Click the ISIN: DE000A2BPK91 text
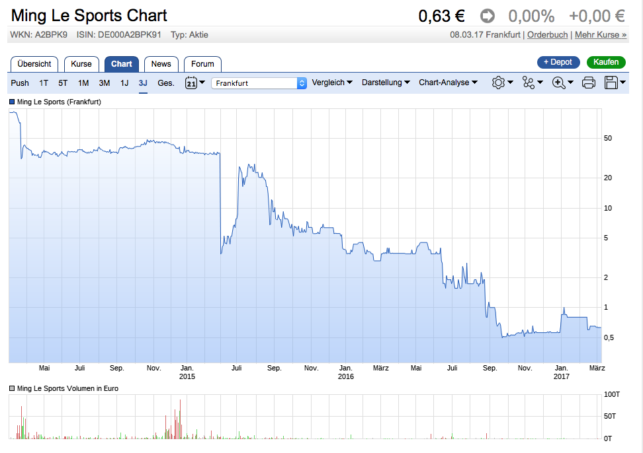This screenshot has height=453, width=643. pyautogui.click(x=119, y=35)
